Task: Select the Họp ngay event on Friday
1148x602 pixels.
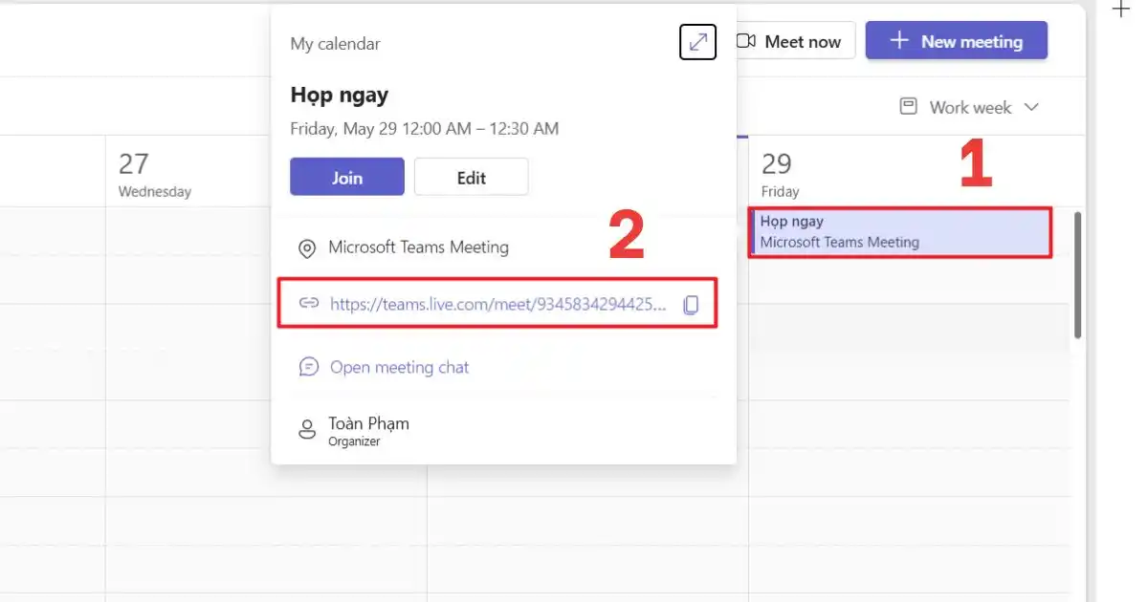Action: point(899,232)
